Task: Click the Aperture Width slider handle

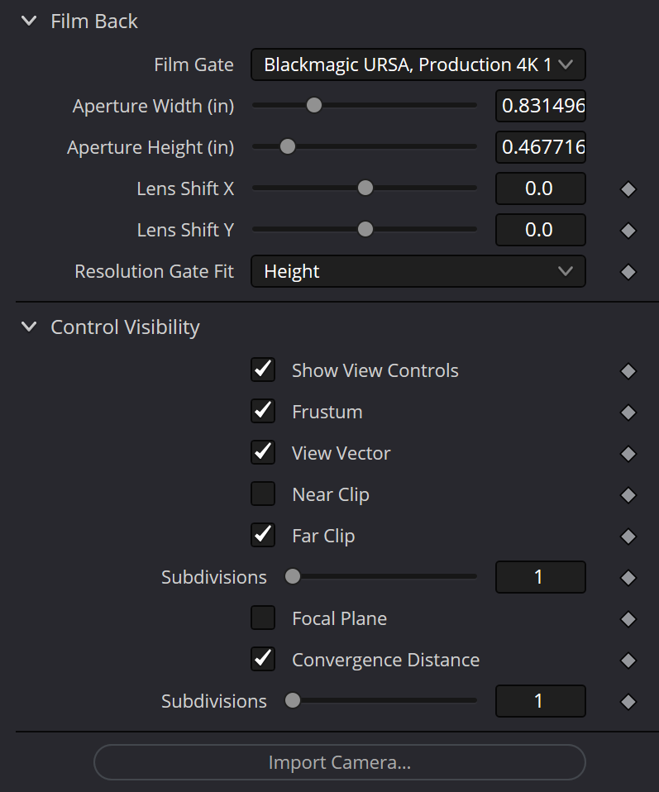Action: pyautogui.click(x=314, y=106)
